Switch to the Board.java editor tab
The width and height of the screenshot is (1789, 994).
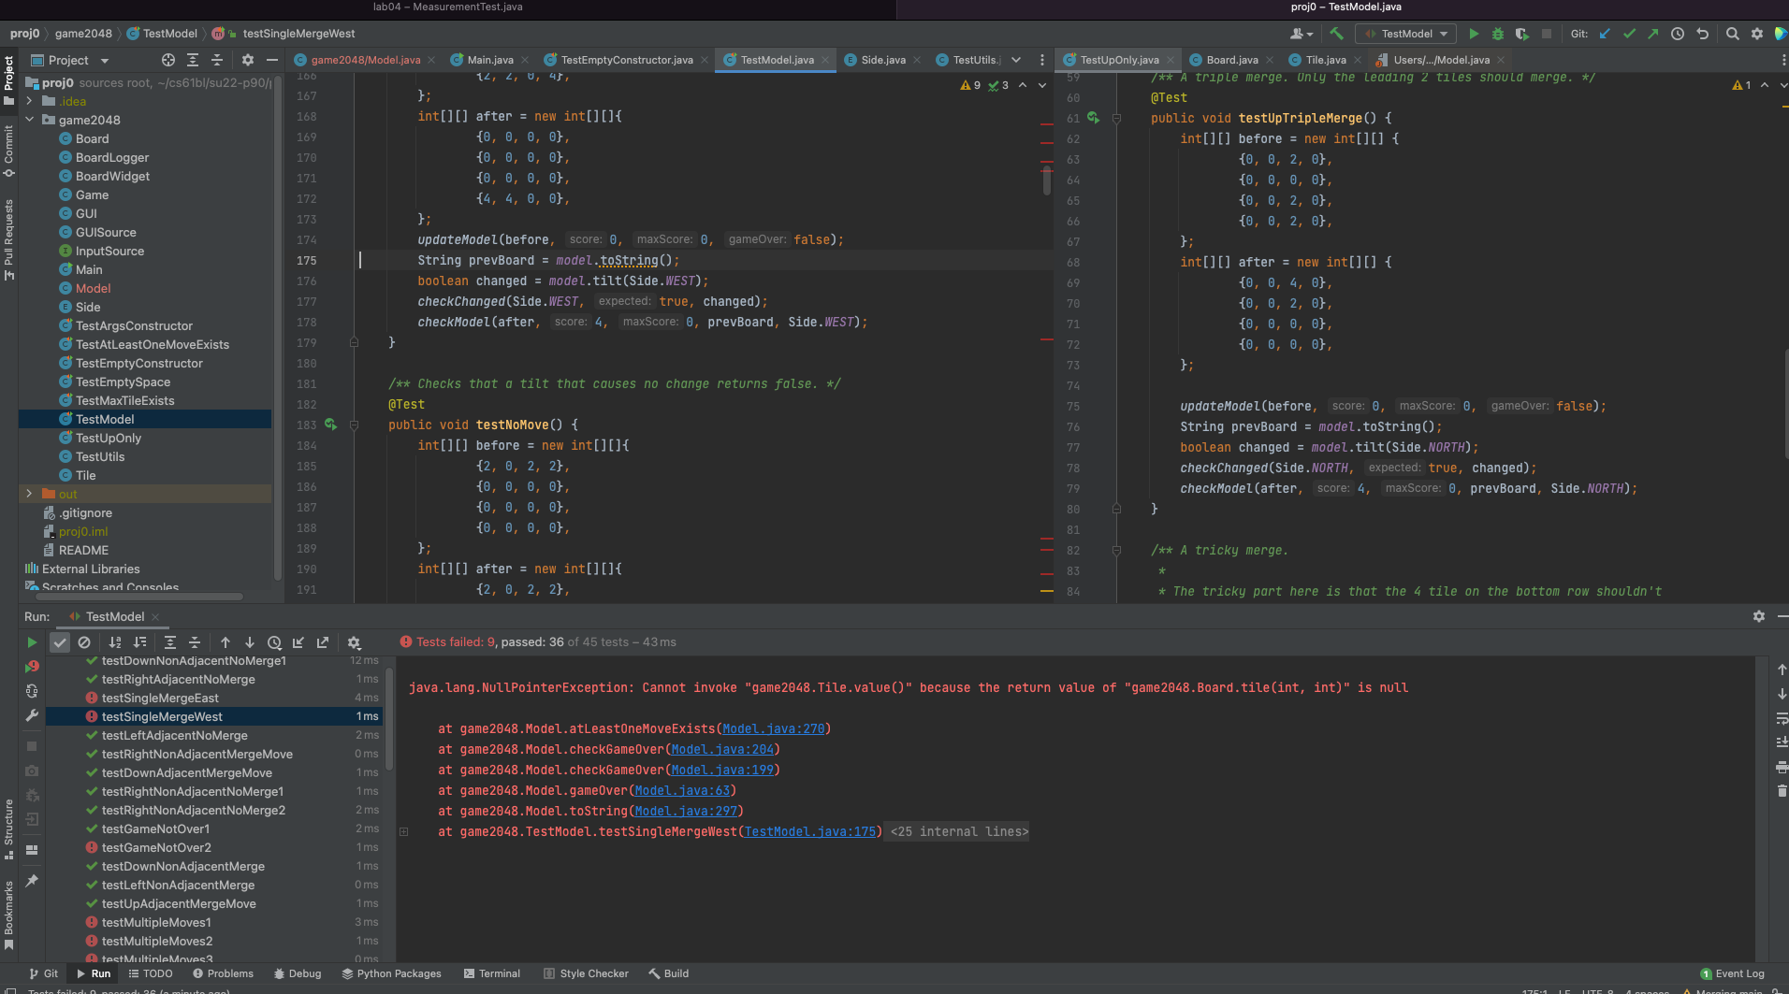coord(1231,60)
